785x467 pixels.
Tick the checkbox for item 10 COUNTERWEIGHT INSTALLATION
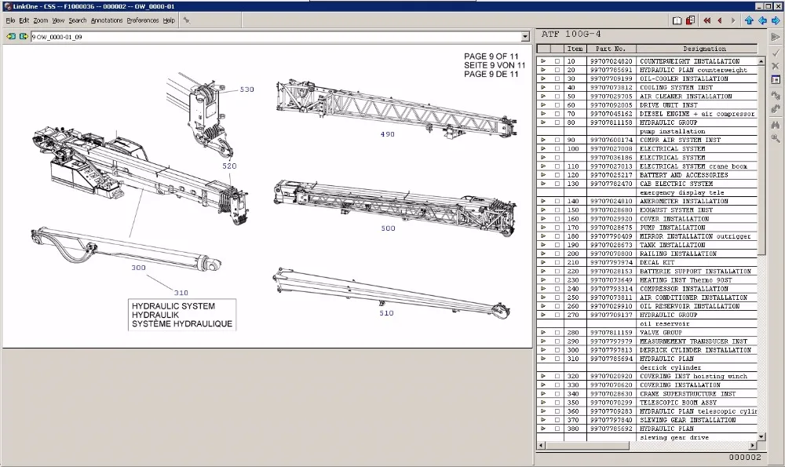tap(557, 61)
